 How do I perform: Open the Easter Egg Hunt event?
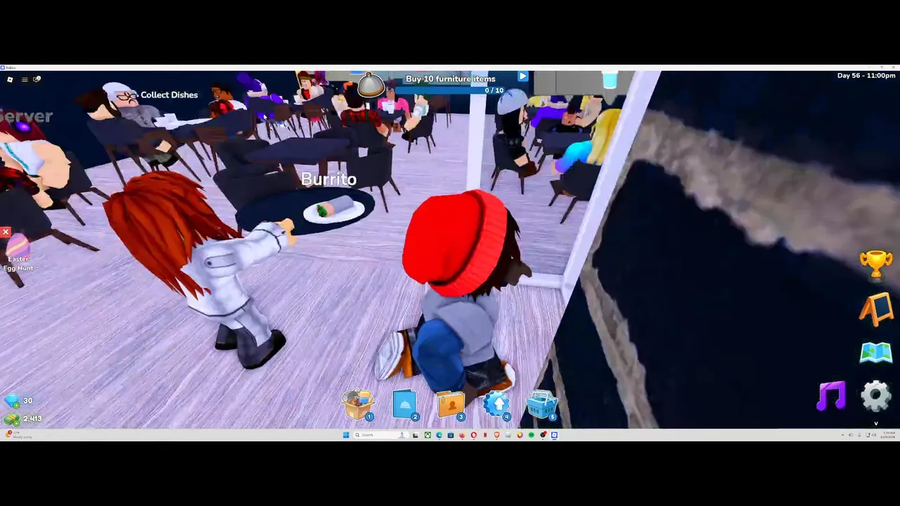click(18, 253)
